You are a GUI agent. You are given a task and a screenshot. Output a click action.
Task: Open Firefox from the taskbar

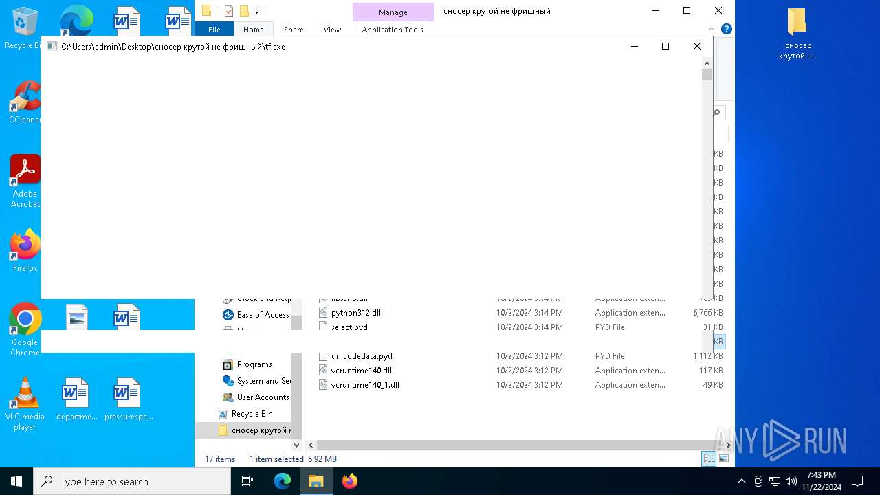click(350, 481)
